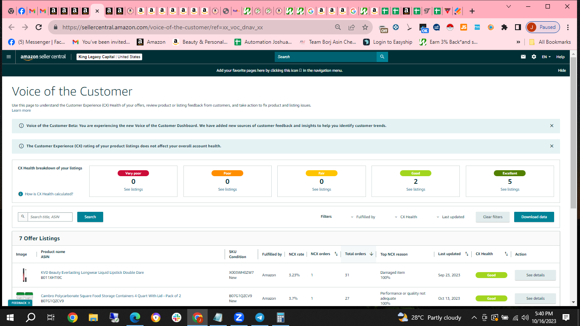Viewport: 580px width, 326px height.
Task: Open the Paused profile button in Chrome
Action: point(543,27)
